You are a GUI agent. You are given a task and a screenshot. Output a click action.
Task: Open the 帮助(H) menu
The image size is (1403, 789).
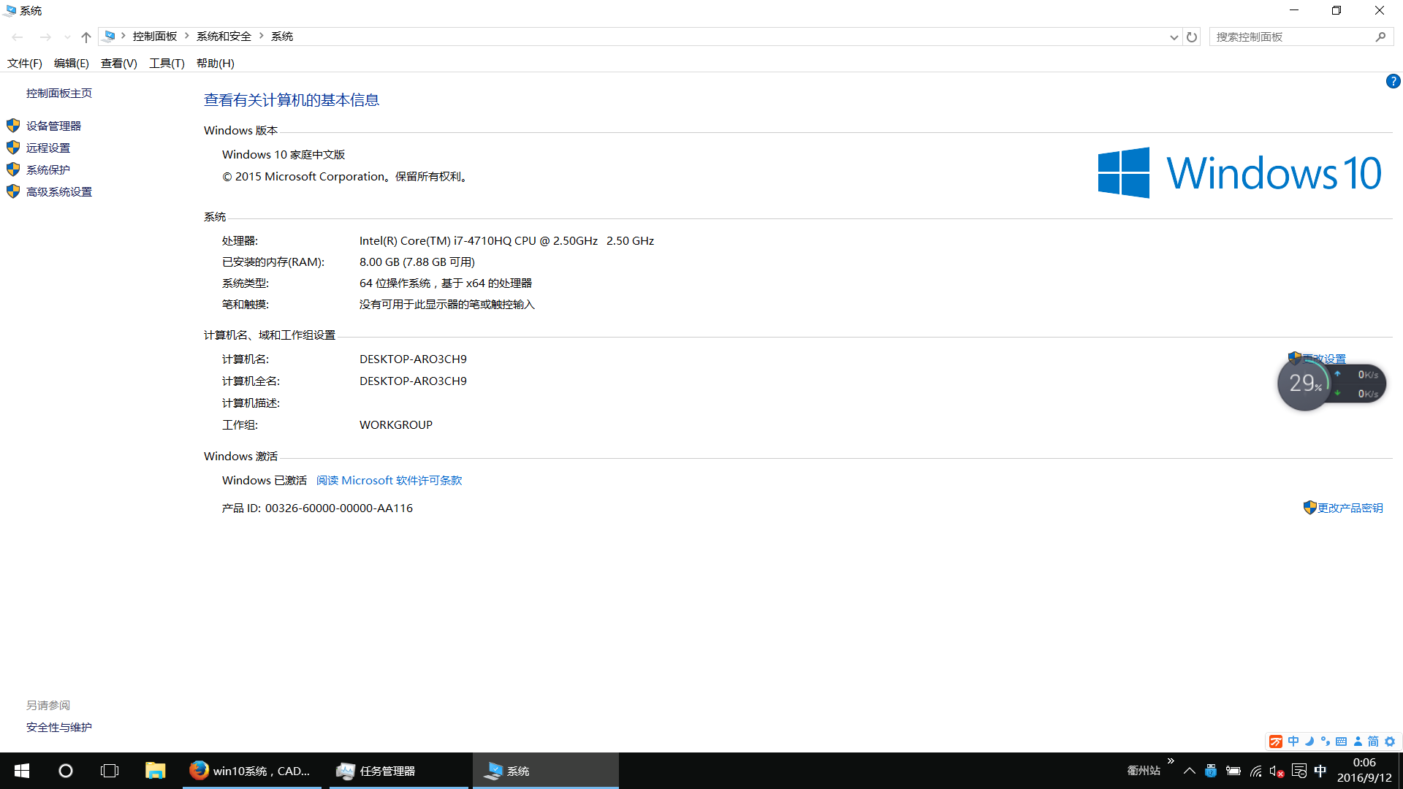point(216,63)
